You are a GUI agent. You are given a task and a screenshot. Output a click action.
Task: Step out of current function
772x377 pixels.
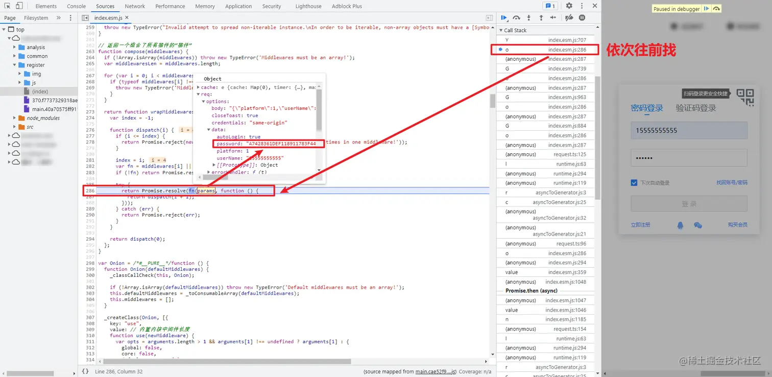541,18
